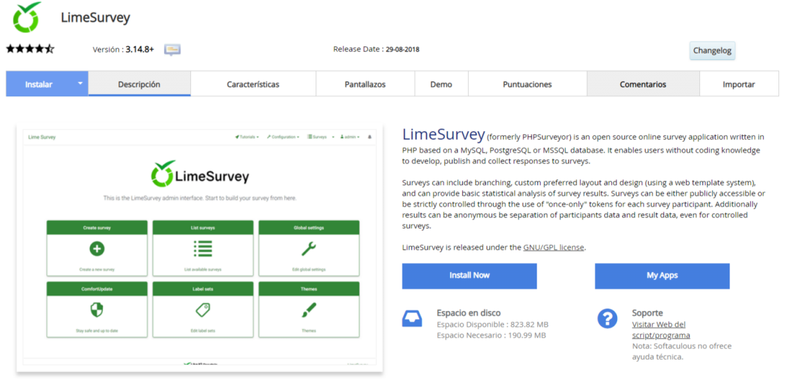Click the ComfortUpdate shield icon
The height and width of the screenshot is (379, 788).
[97, 310]
